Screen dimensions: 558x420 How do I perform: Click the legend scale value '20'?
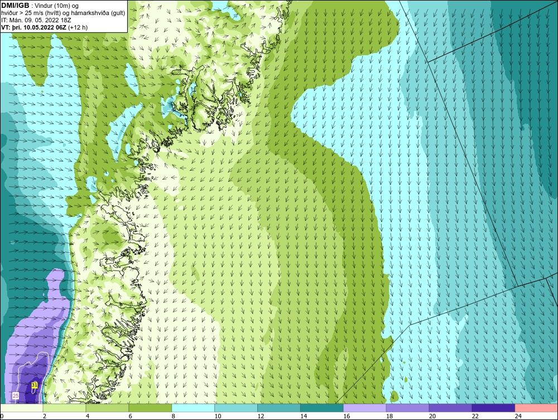tap(432, 416)
